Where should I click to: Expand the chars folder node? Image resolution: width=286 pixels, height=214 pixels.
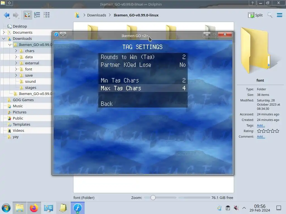16,51
